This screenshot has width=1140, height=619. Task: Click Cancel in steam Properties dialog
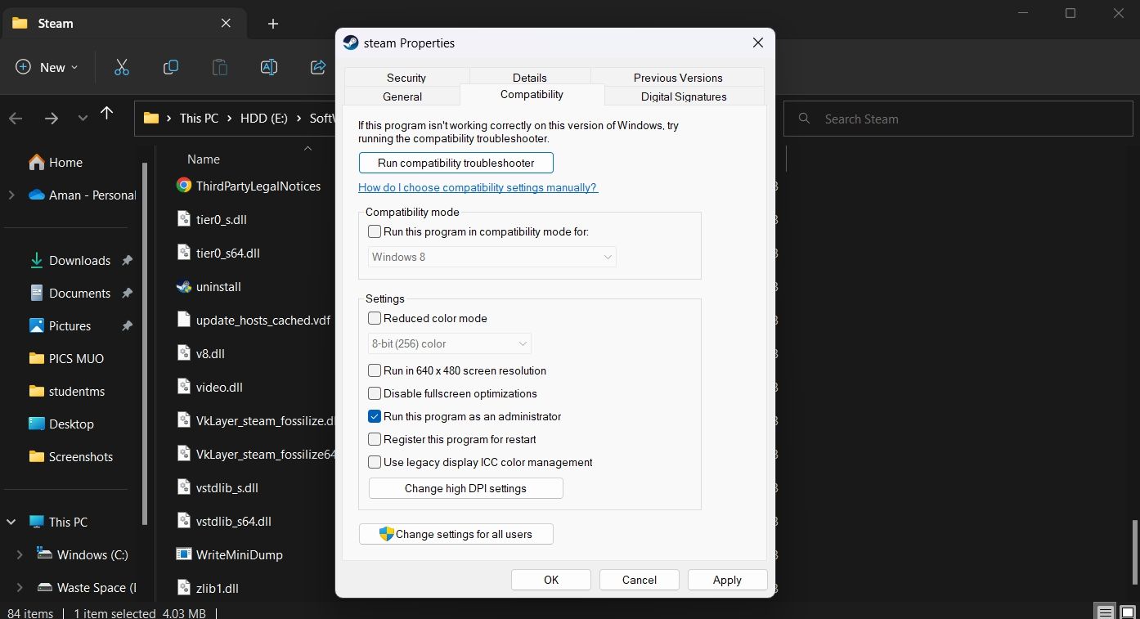point(640,580)
